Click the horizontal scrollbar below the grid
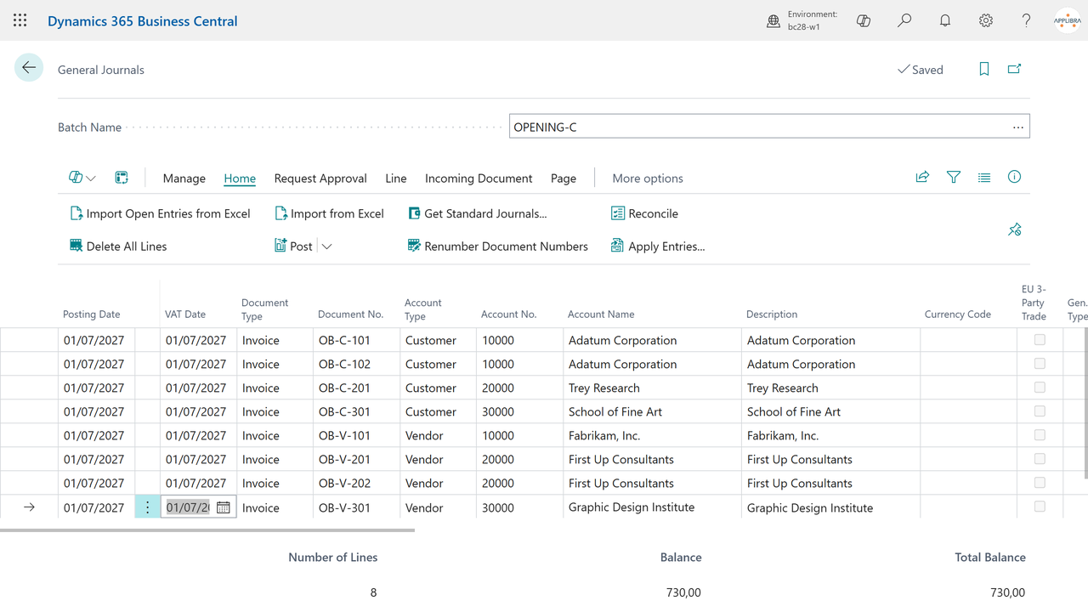1088x612 pixels. click(x=207, y=530)
